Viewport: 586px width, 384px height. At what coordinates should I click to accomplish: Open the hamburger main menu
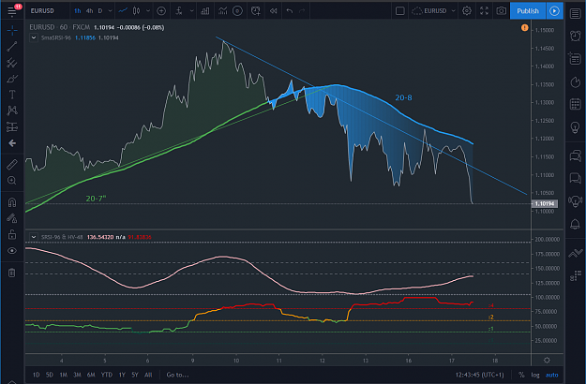point(12,11)
